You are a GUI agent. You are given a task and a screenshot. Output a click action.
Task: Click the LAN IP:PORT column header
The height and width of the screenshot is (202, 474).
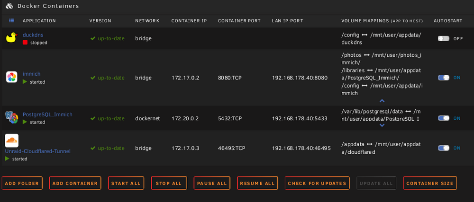tap(288, 21)
